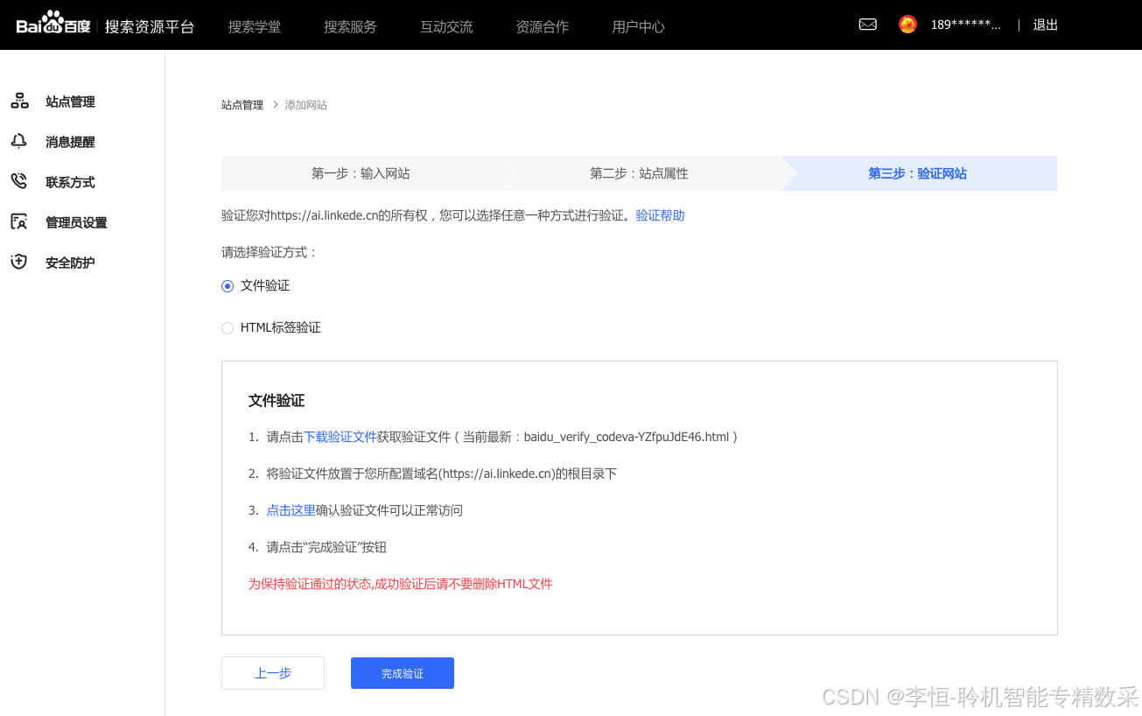This screenshot has height=716, width=1142.
Task: Open 管理员设置 in sidebar
Action: [x=76, y=222]
